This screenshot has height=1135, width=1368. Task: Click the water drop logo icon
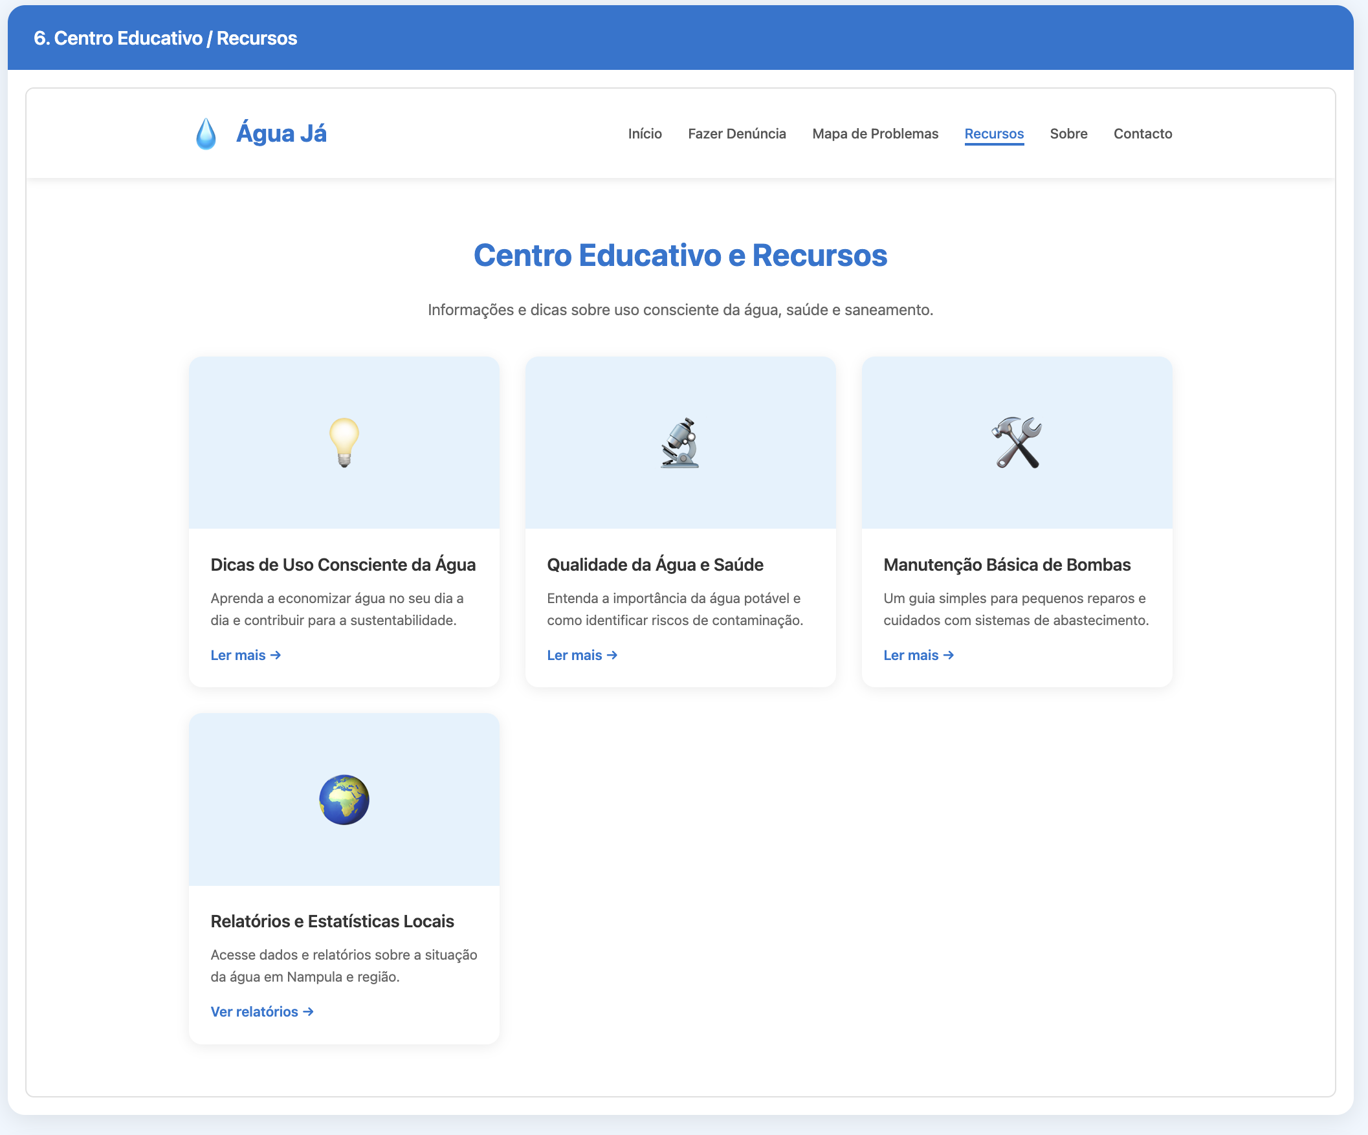click(206, 133)
